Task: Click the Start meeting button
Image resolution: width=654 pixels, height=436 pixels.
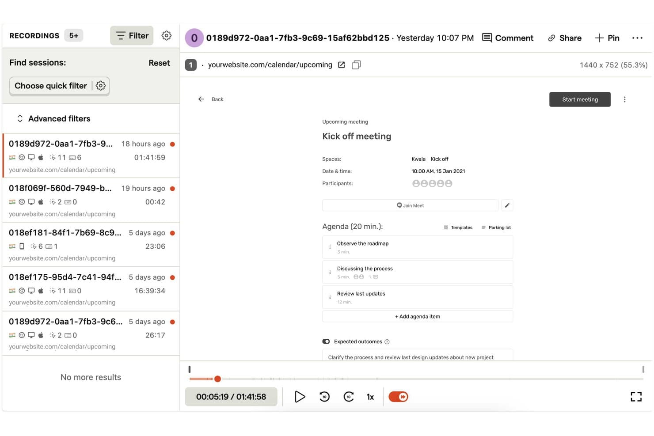Action: click(580, 99)
